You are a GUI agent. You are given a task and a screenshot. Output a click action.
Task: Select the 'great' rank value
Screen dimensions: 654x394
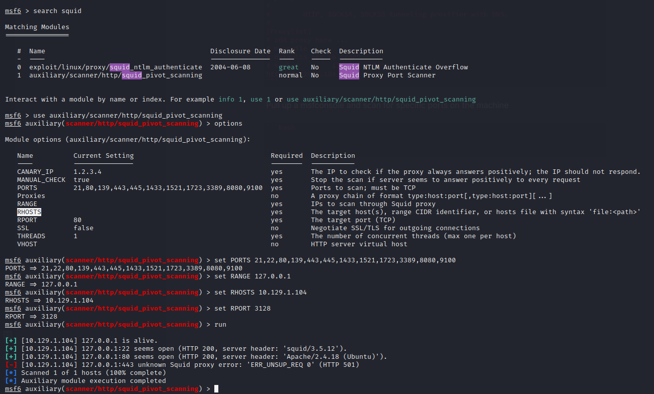(x=288, y=67)
